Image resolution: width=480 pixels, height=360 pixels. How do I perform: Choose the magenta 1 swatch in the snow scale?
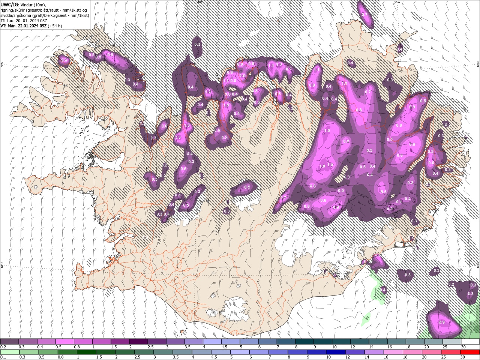point(102,342)
